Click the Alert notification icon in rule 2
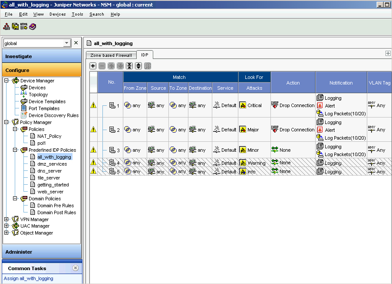This screenshot has height=284, width=392. pos(320,130)
